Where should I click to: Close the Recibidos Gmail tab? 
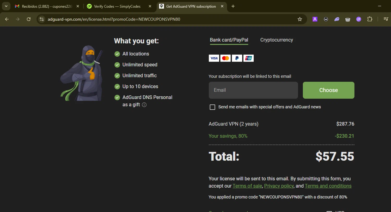coord(78,6)
